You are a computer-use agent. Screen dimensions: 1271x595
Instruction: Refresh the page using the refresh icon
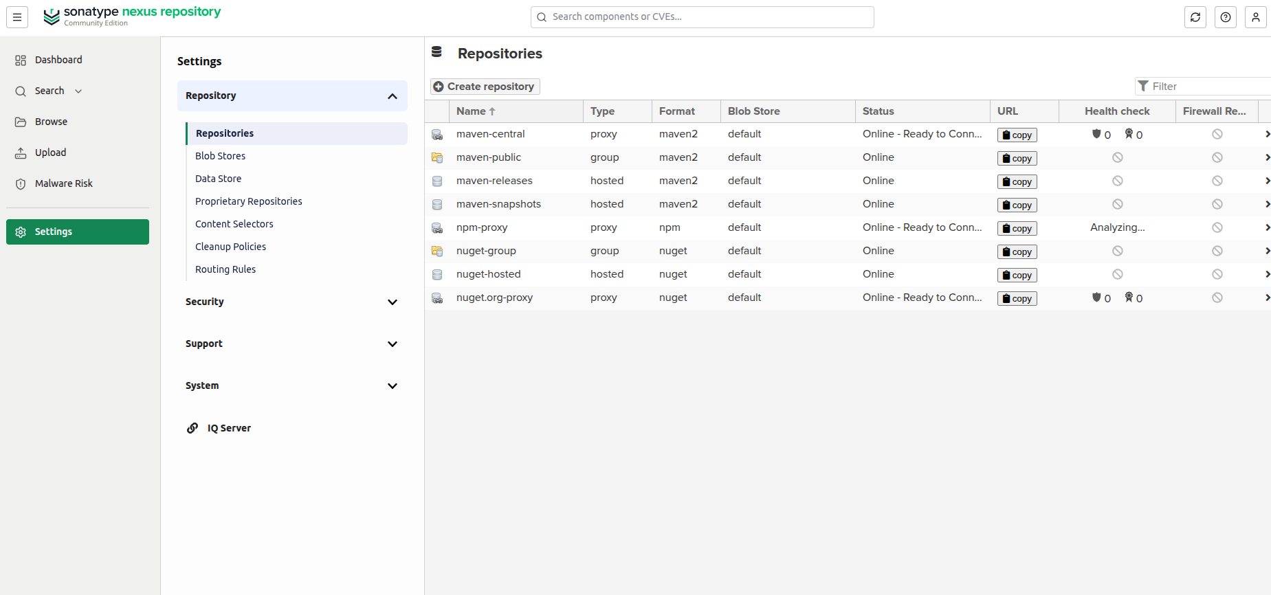1195,17
